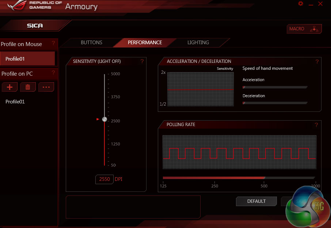Open help for Sensitivity panel
The height and width of the screenshot is (228, 331).
[142, 61]
